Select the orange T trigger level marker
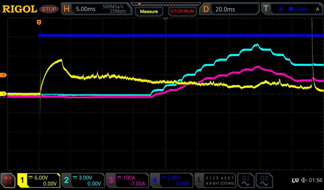Image resolution: width=324 pixels, height=190 pixels. click(3, 75)
